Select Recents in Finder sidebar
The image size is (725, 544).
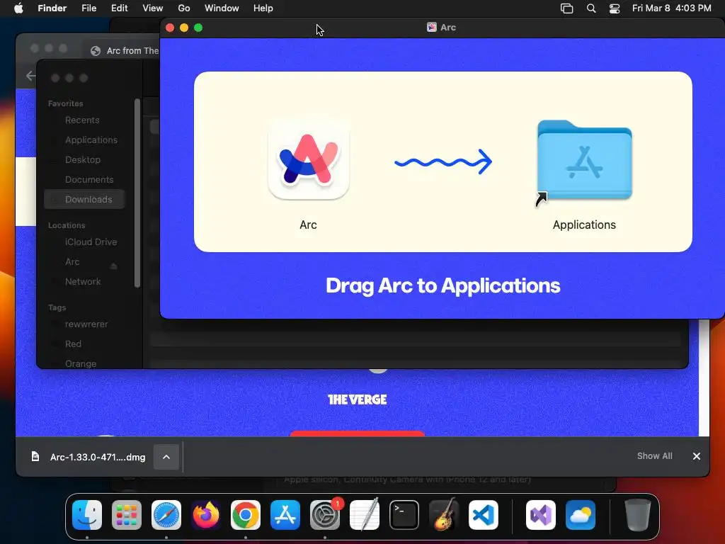[x=82, y=120]
